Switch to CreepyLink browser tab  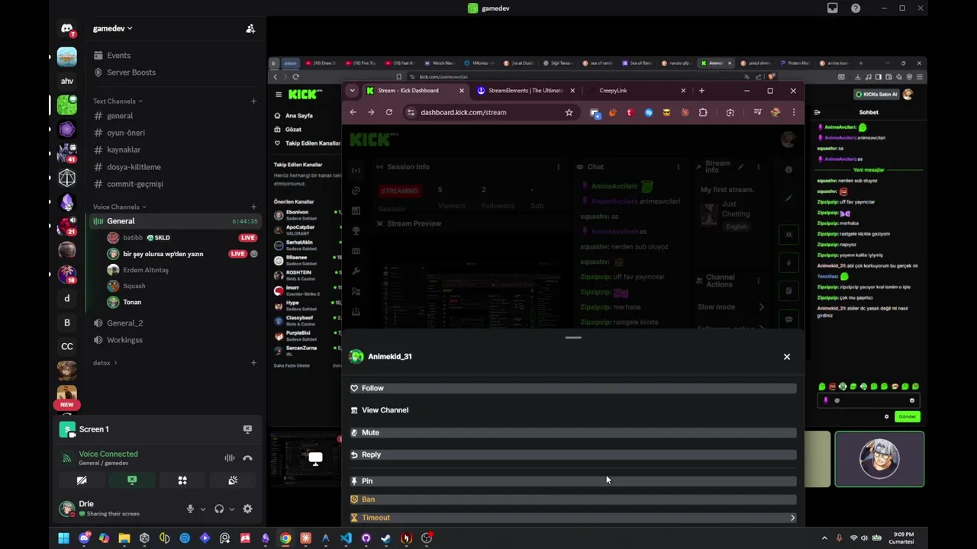[613, 91]
